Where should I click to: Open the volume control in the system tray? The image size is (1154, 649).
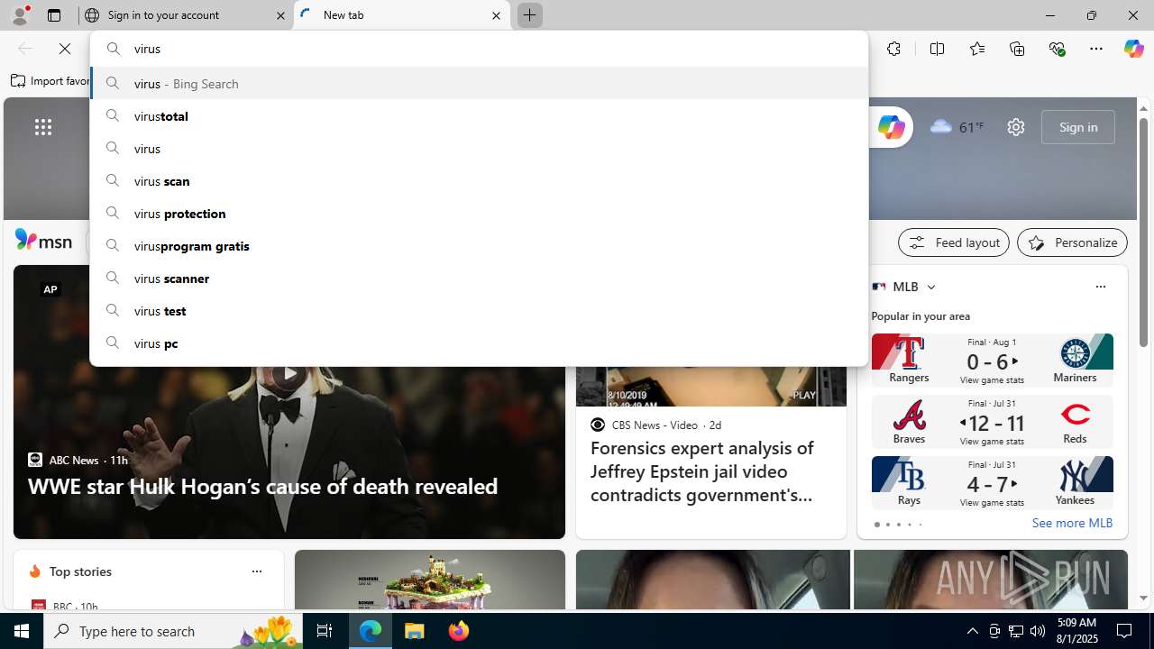tap(1037, 631)
